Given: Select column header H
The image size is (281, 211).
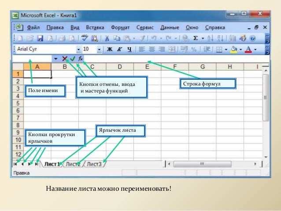Looking at the screenshot, I should point(230,67).
